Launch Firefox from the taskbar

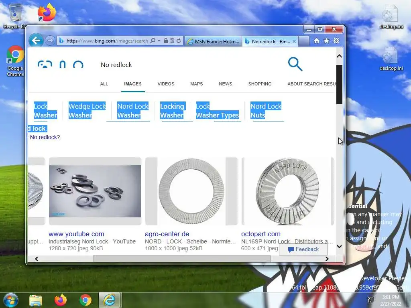coord(61,300)
